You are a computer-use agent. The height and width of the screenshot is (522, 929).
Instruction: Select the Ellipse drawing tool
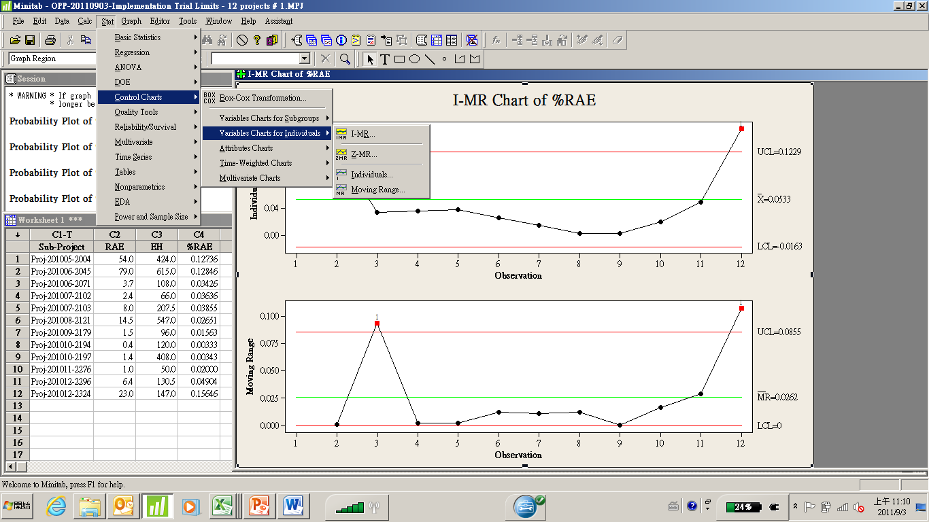pos(414,59)
